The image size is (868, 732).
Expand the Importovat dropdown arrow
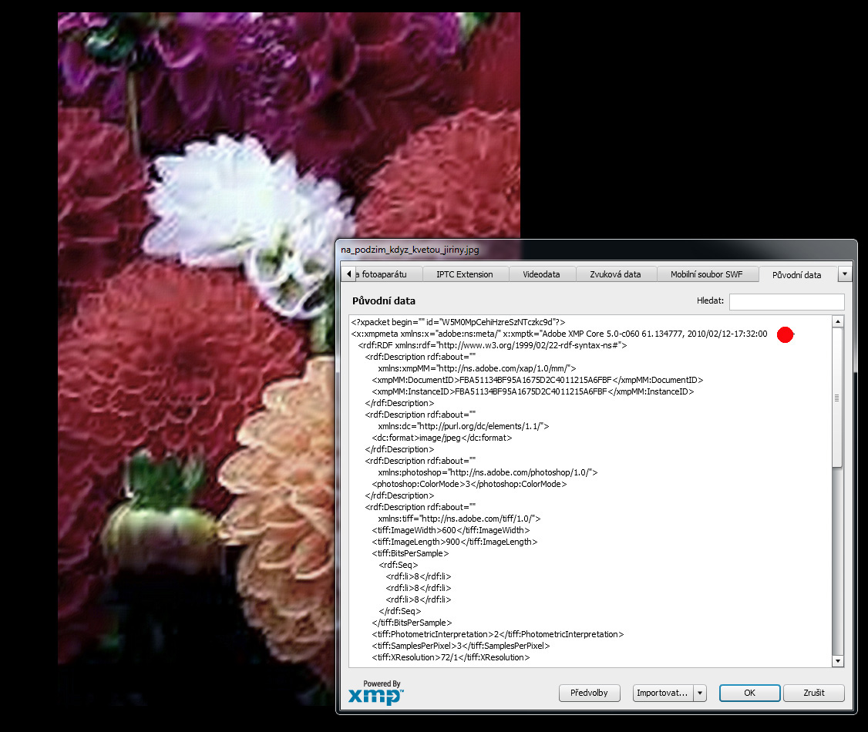pos(700,693)
